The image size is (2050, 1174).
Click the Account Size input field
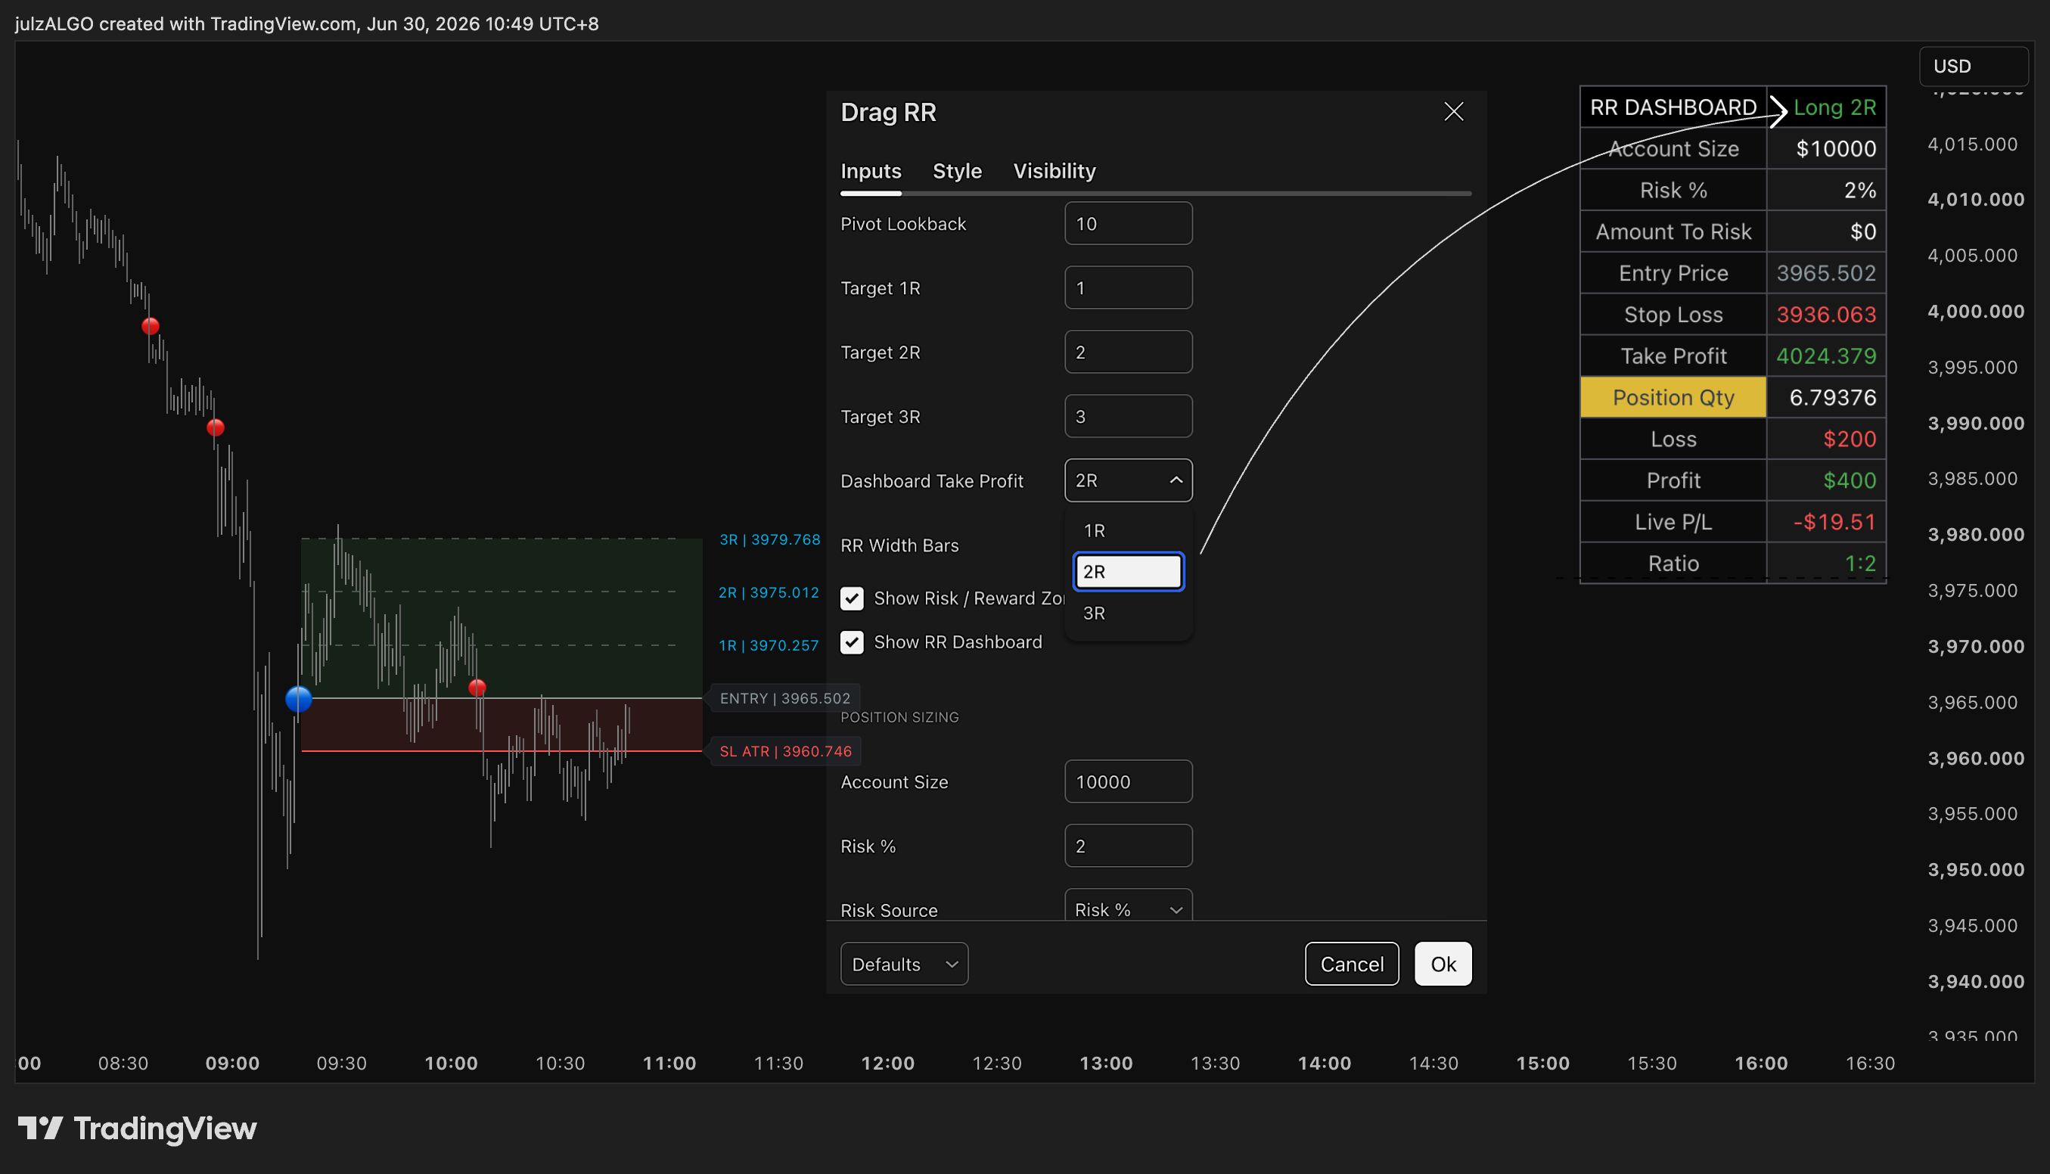pyautogui.click(x=1128, y=781)
